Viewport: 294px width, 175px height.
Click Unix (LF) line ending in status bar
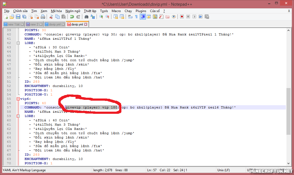(224, 170)
